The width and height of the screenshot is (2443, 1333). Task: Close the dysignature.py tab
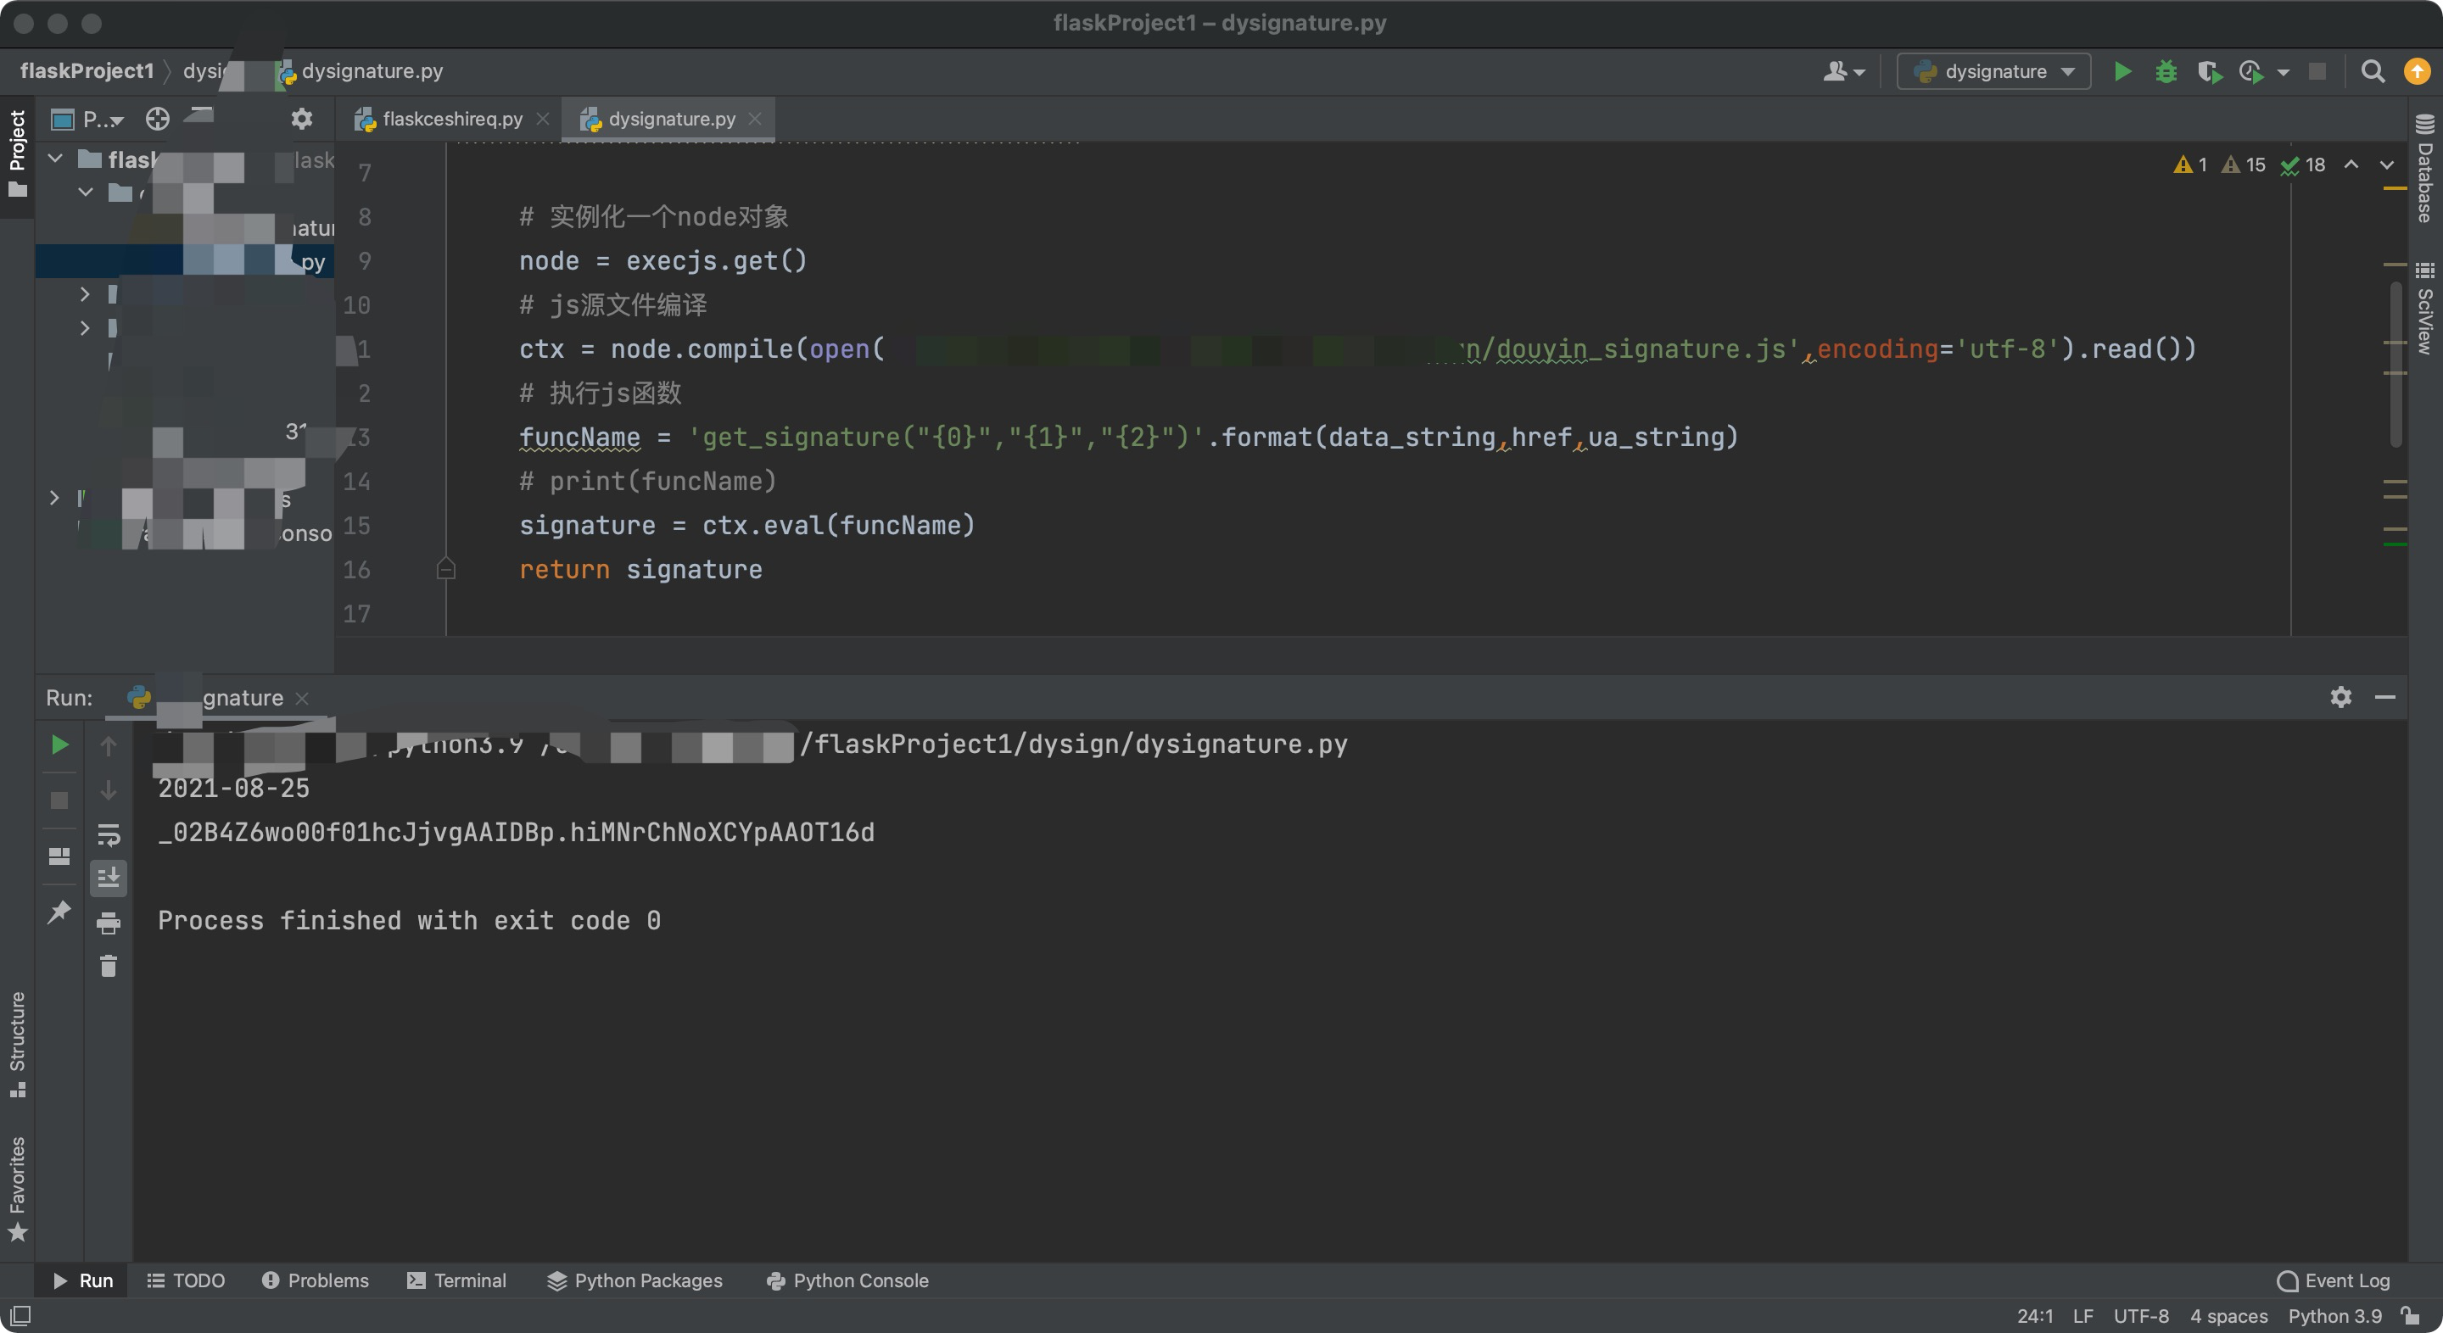tap(755, 119)
